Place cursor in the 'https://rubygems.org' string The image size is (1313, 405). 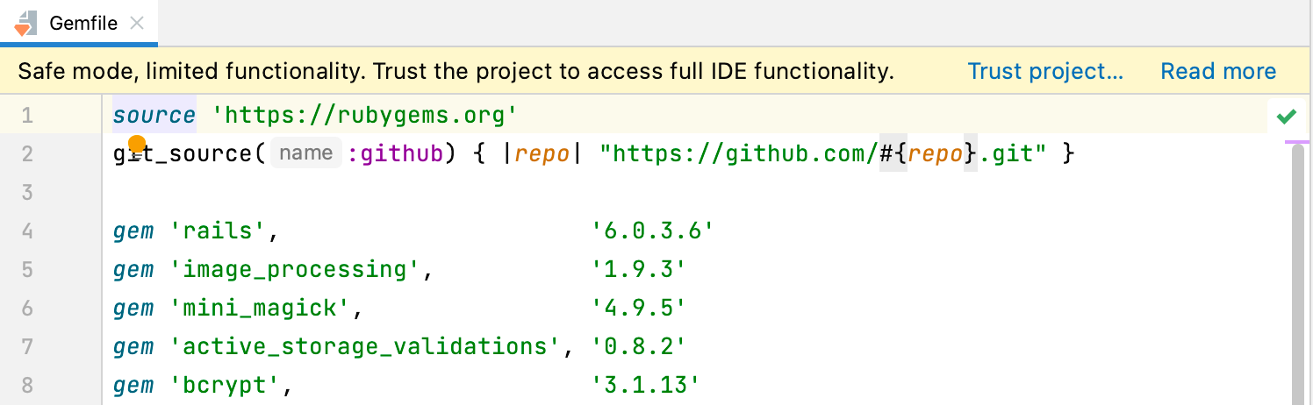366,116
